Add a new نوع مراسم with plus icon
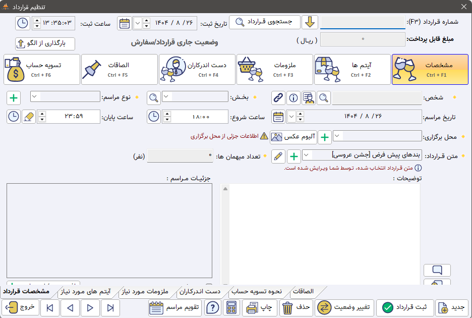Viewport: 472px width, 318px height. coord(14,97)
